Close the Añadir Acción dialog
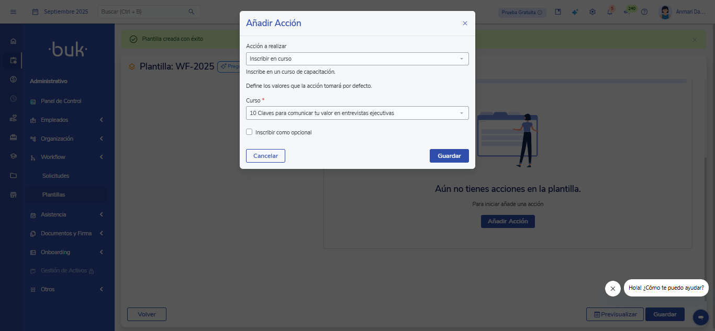Viewport: 715px width, 331px height. point(465,23)
